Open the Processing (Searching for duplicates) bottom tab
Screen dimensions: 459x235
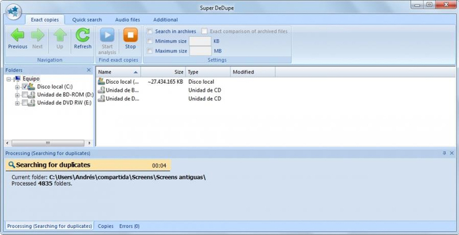coord(49,226)
